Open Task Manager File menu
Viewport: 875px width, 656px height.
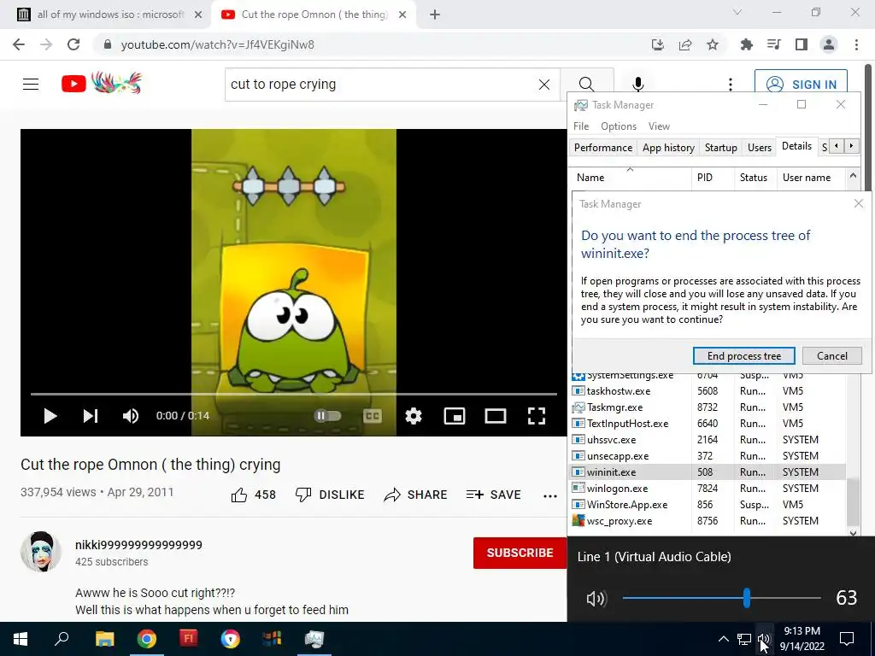coord(581,126)
